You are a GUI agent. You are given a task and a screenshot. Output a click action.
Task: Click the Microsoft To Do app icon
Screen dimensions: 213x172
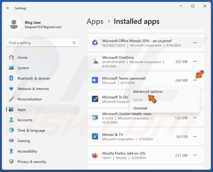[x=95, y=99]
